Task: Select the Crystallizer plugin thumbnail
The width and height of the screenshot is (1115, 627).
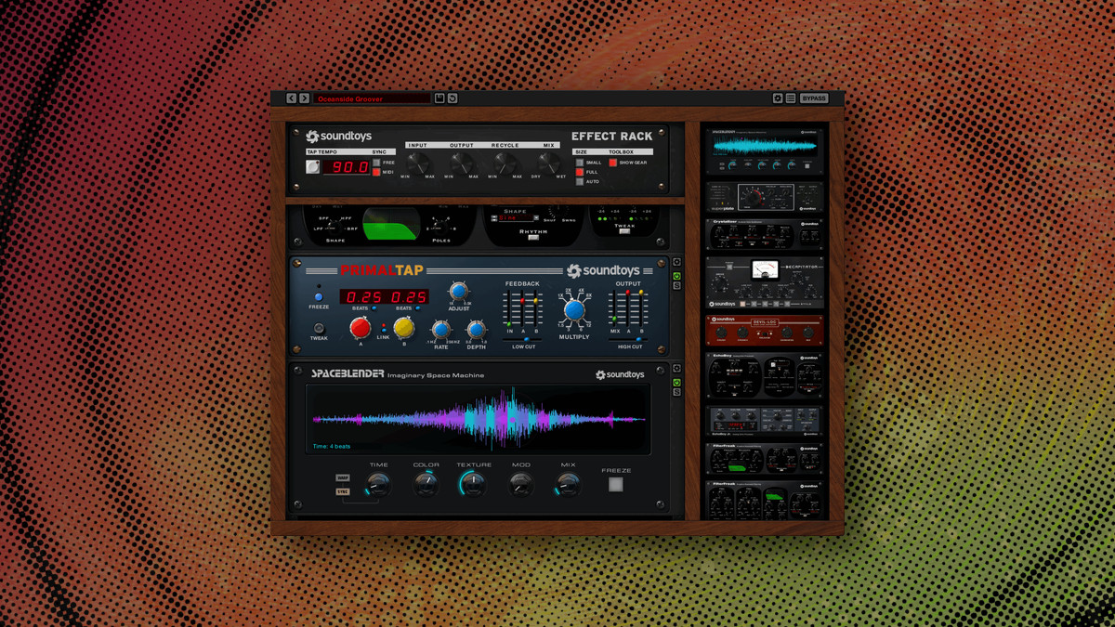Action: pos(764,235)
